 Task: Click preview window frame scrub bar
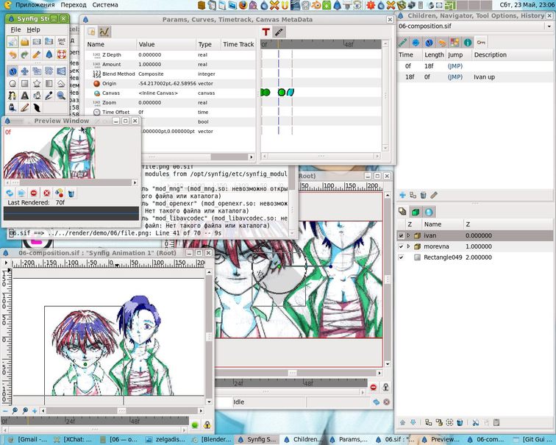tap(71, 214)
